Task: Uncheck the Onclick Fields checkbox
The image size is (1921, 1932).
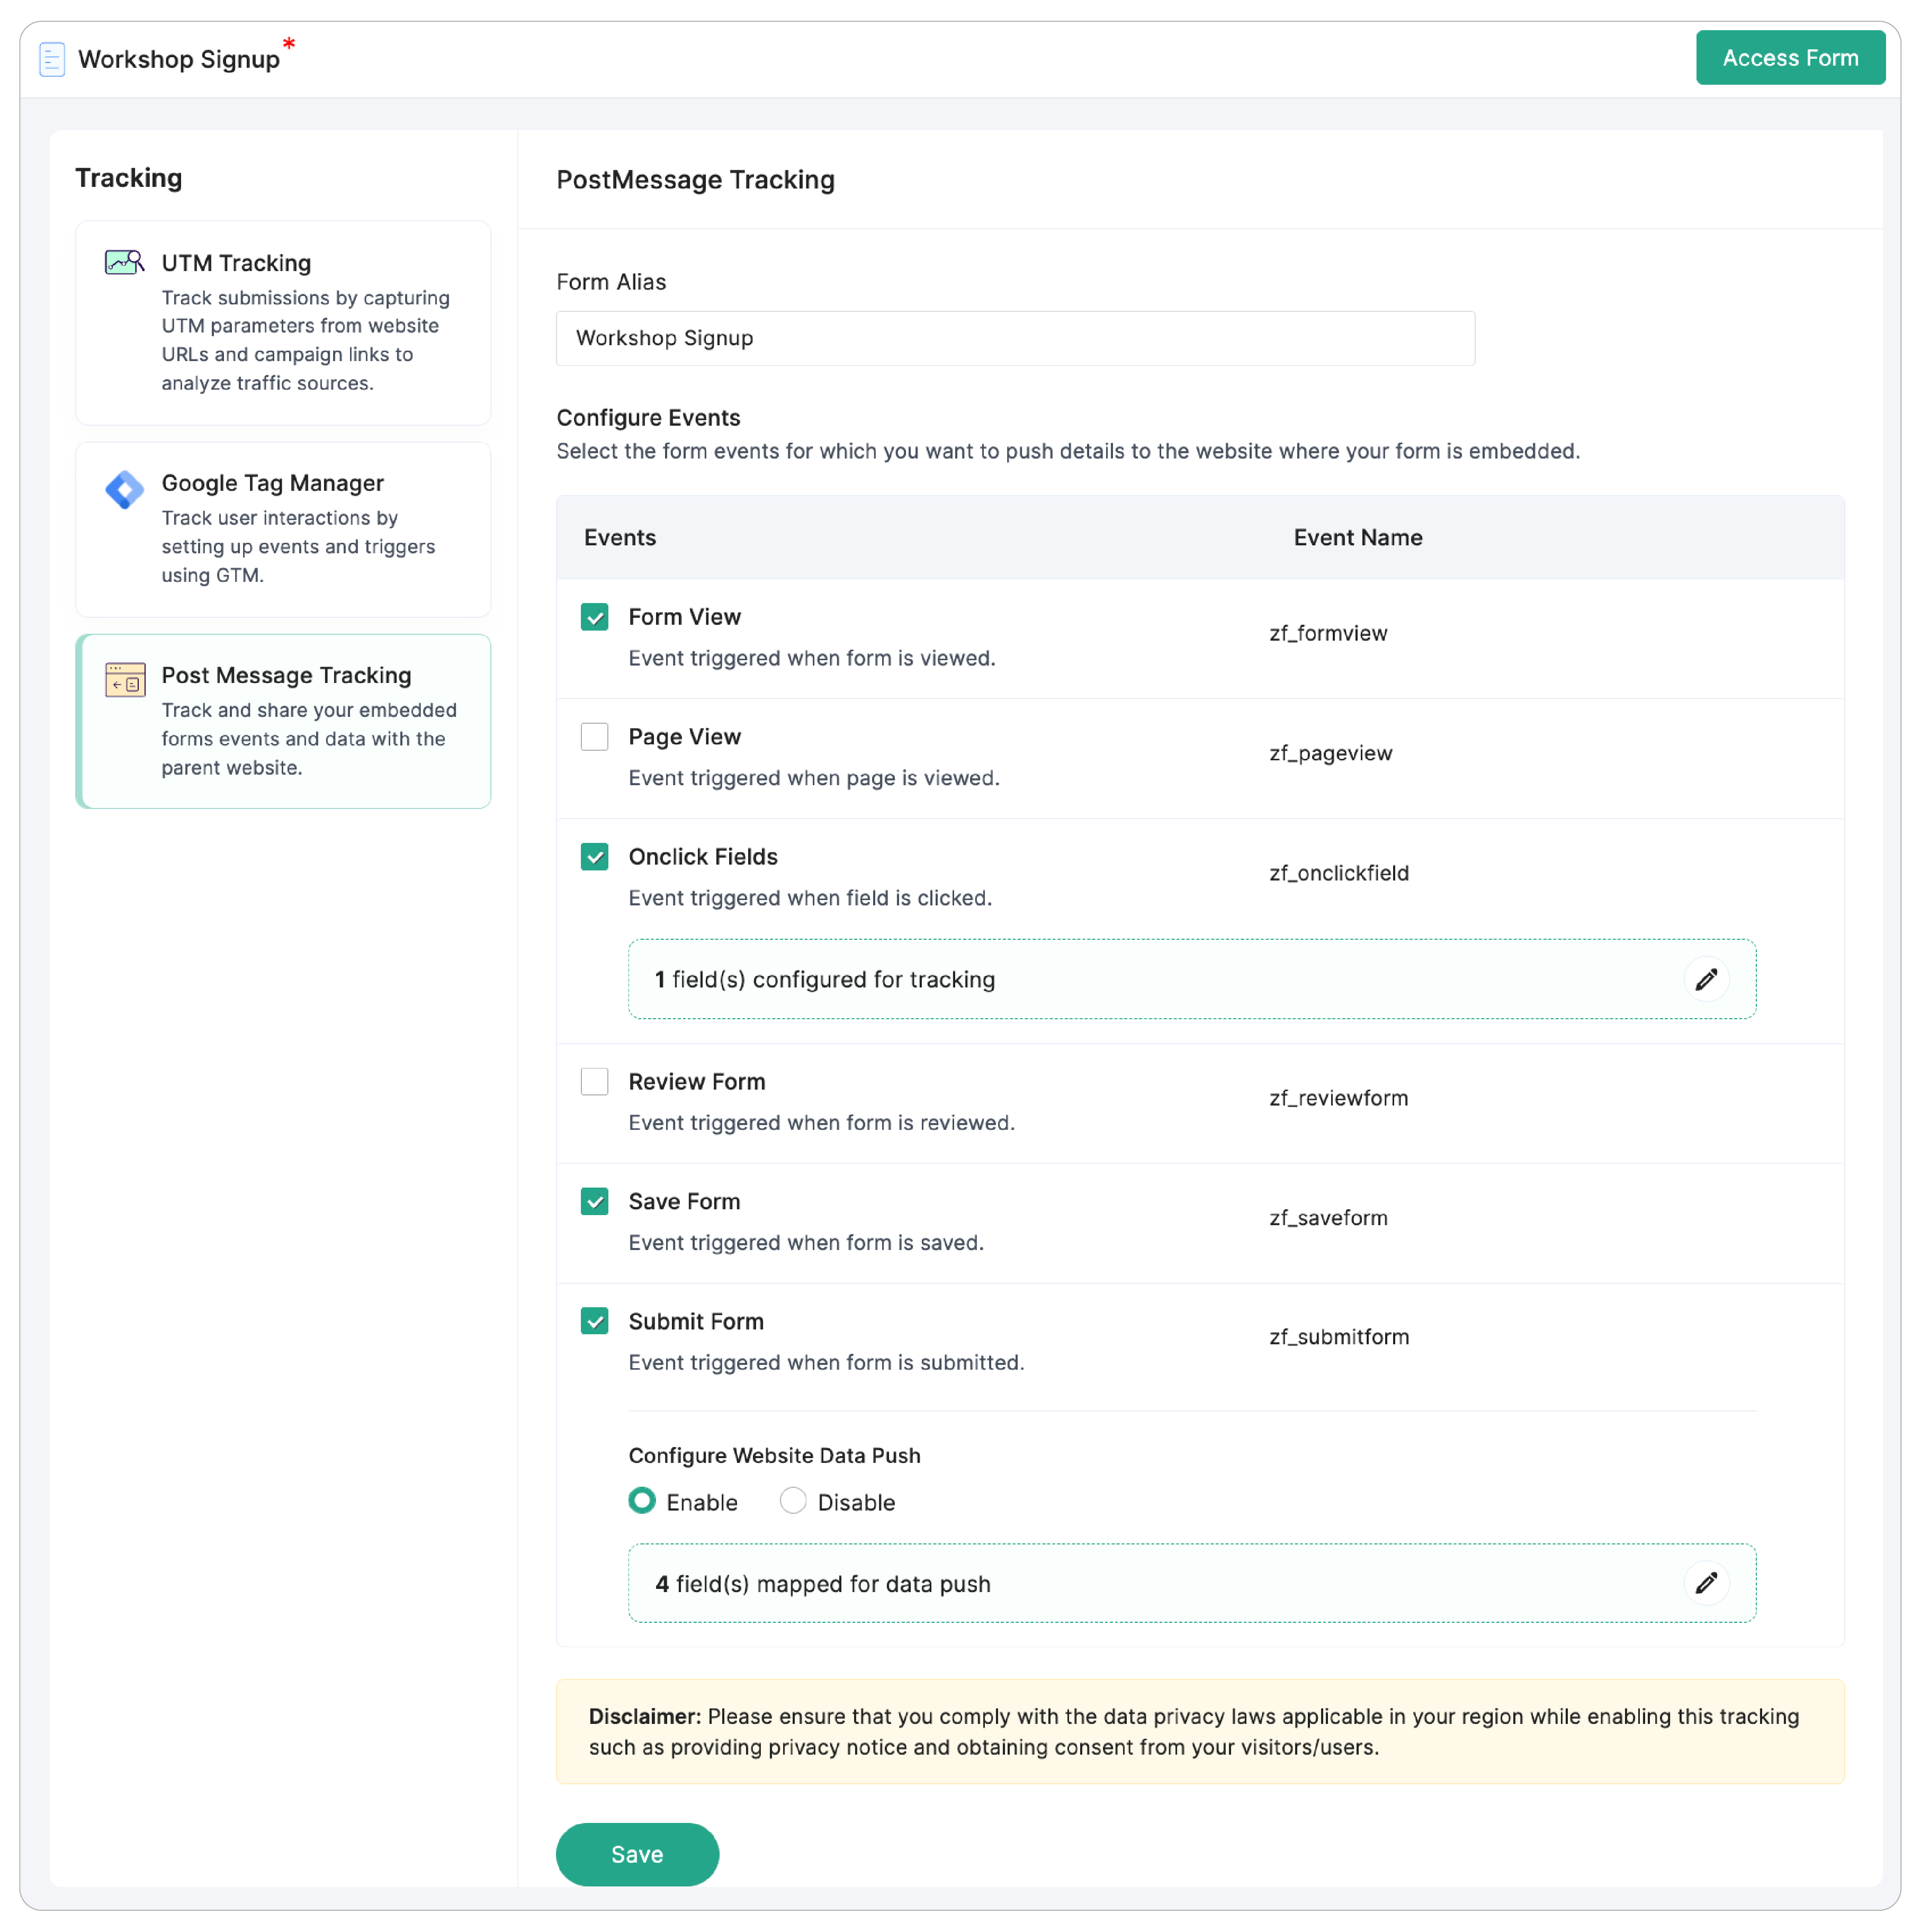Action: (594, 857)
